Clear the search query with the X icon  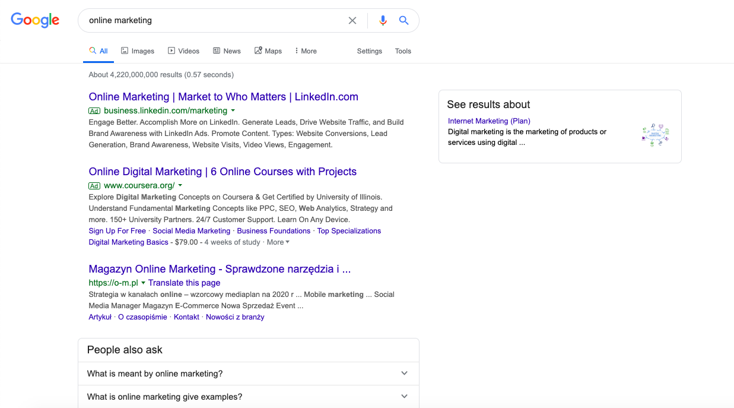click(352, 20)
